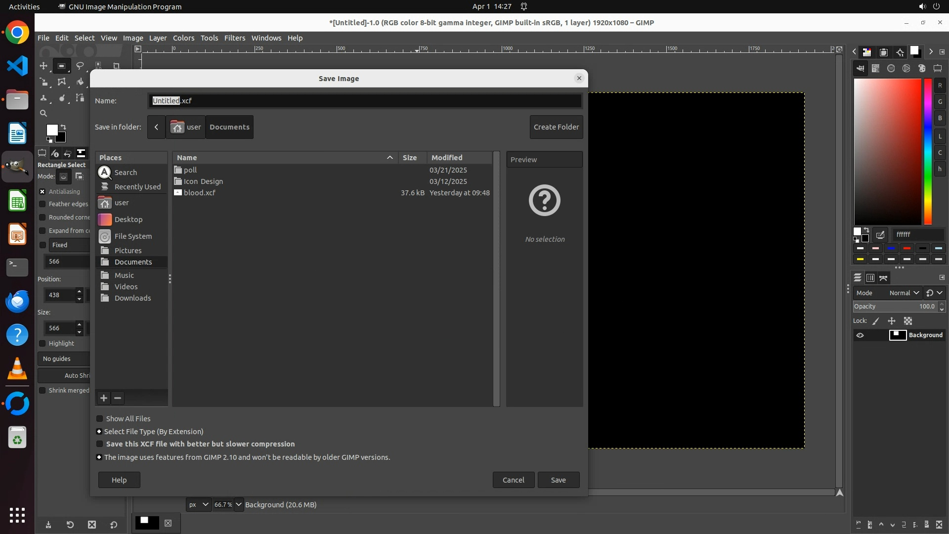Pick the Free Select lasso tool

(80, 66)
